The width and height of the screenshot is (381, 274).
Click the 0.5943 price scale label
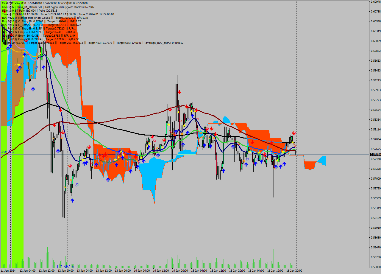(376, 70)
